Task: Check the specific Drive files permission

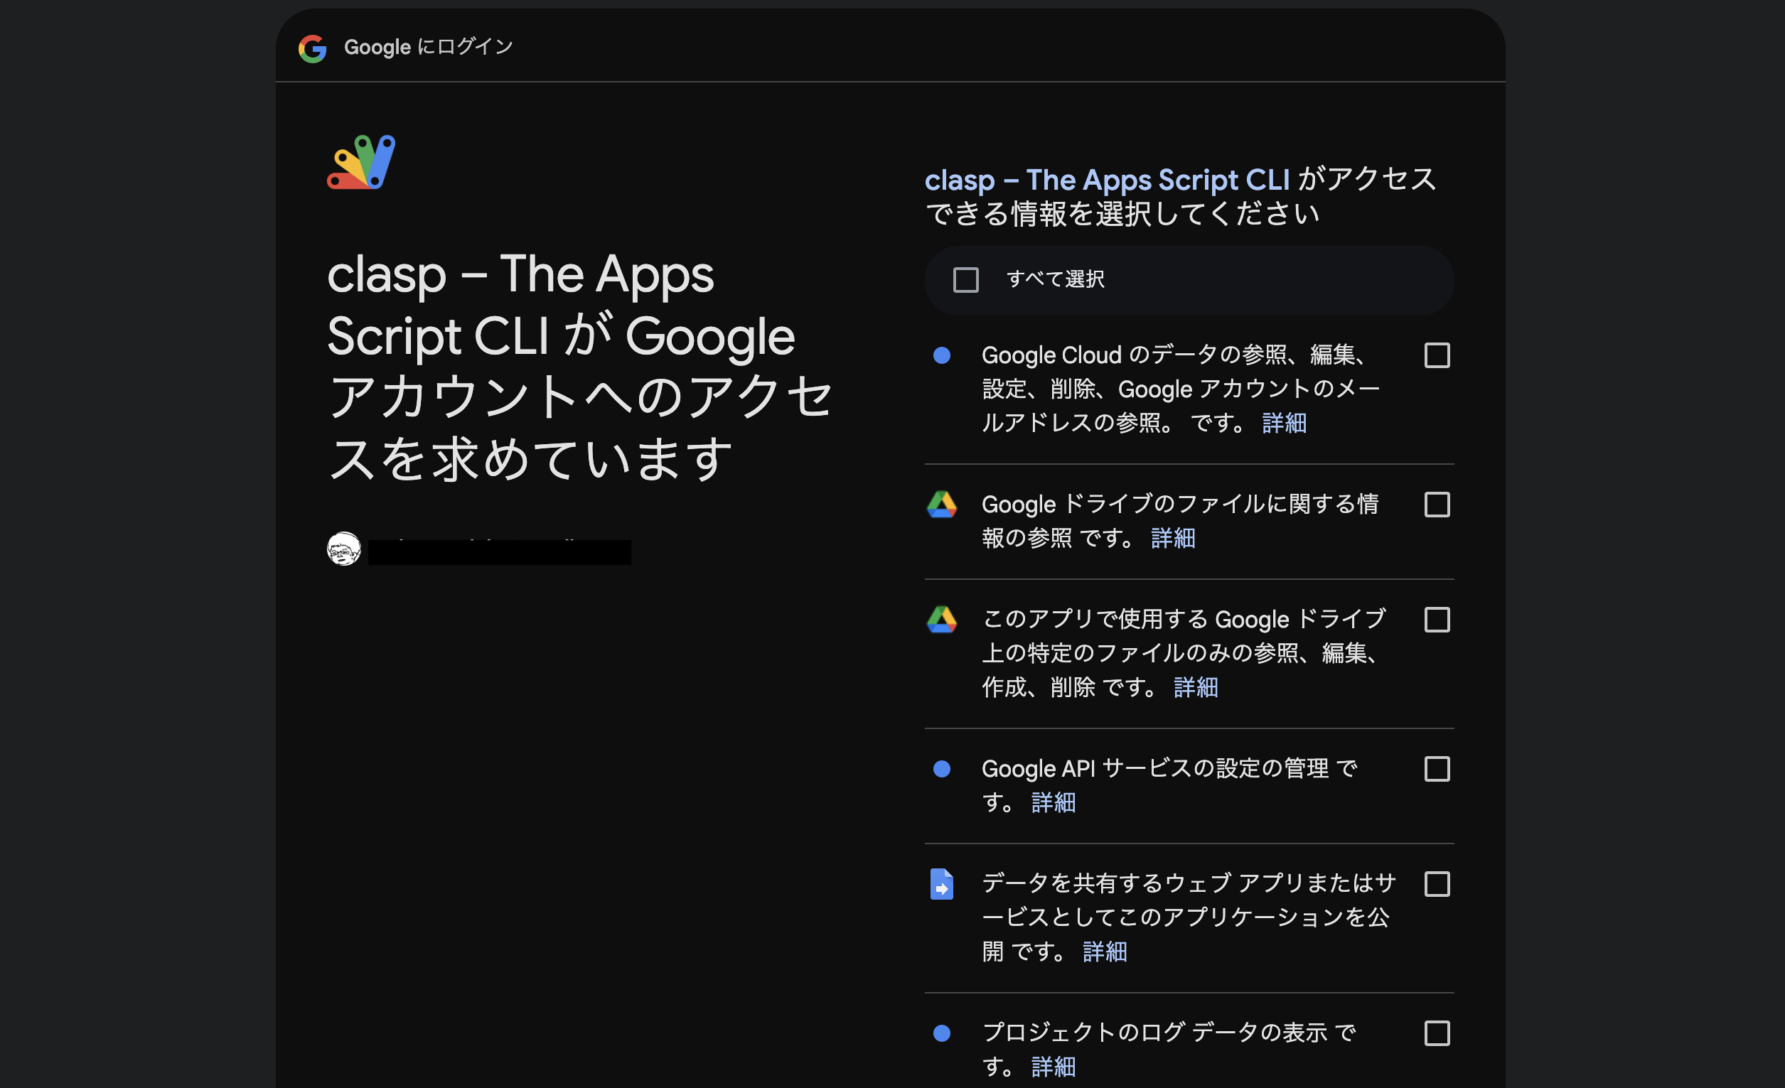Action: [x=1437, y=620]
